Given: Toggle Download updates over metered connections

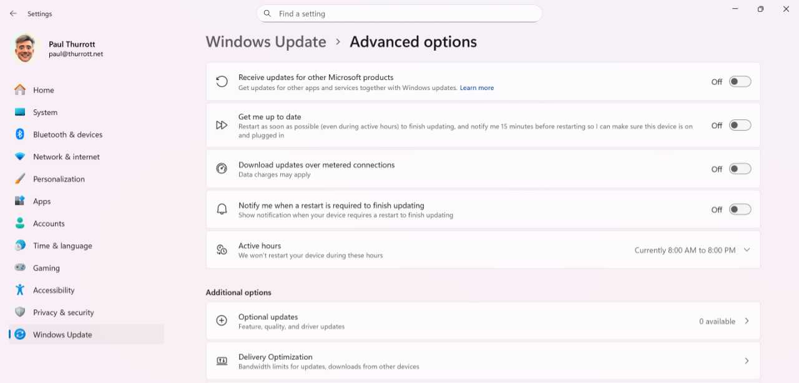Looking at the screenshot, I should click(x=740, y=169).
